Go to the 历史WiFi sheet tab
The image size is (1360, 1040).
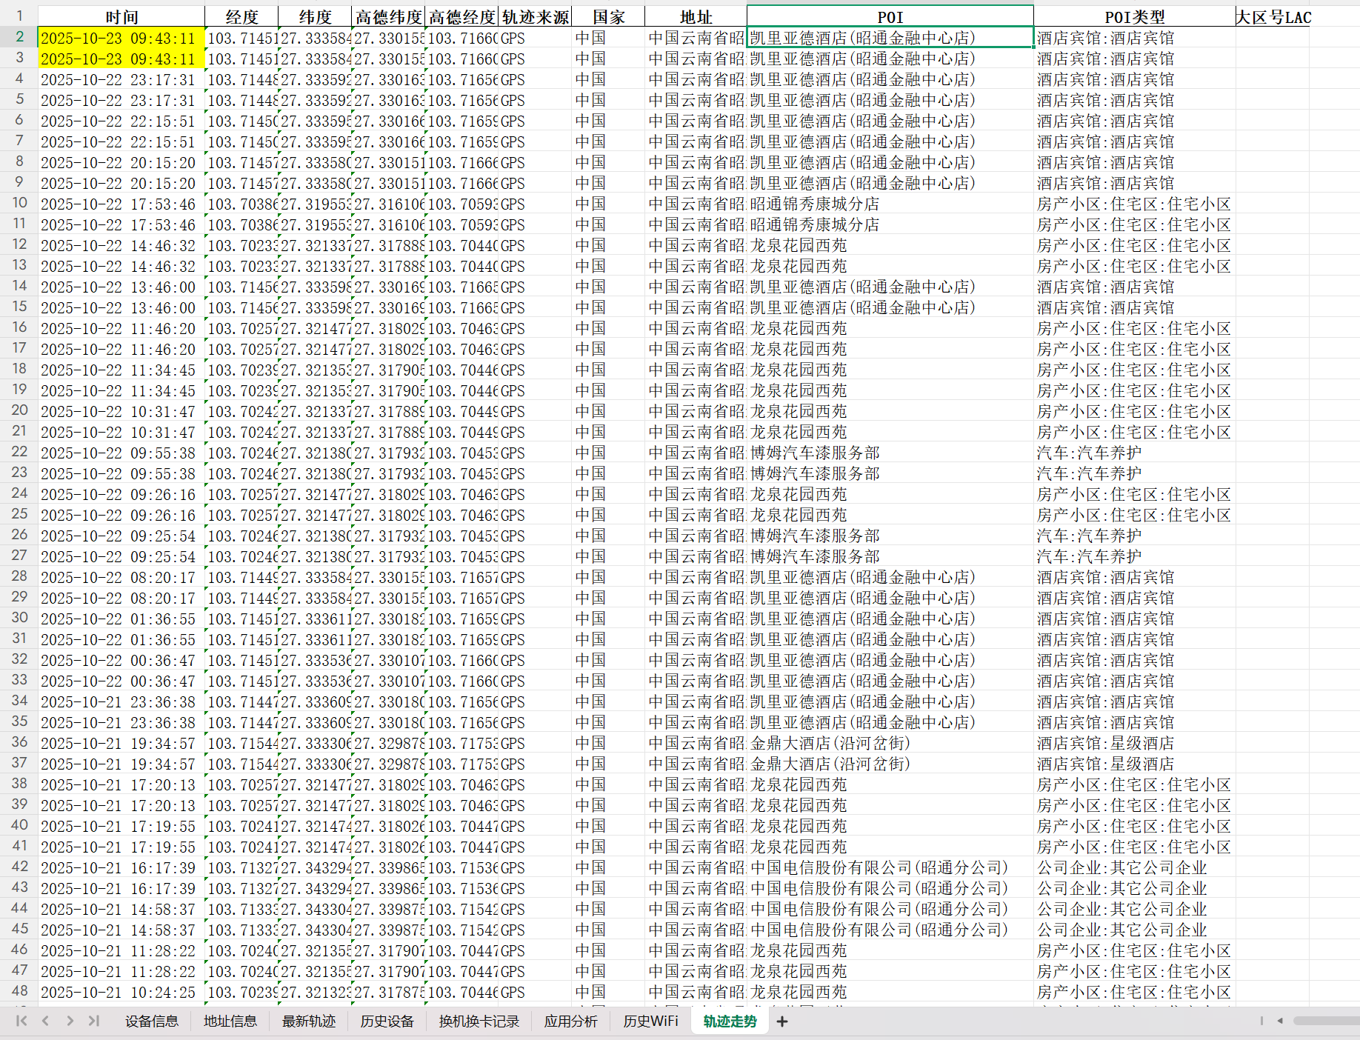tap(650, 1021)
